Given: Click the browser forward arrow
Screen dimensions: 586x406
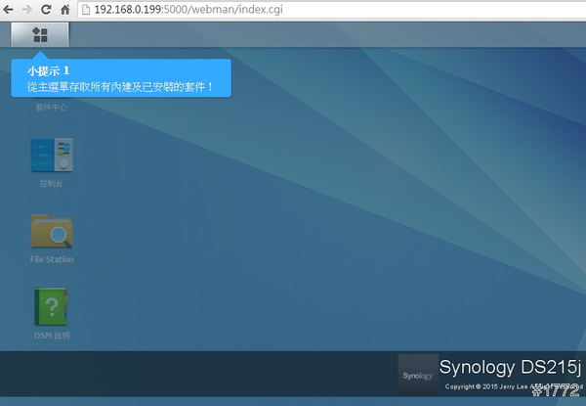Looking at the screenshot, I should tap(27, 9).
